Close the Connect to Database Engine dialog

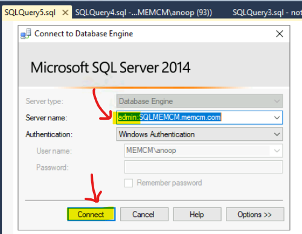click(280, 34)
